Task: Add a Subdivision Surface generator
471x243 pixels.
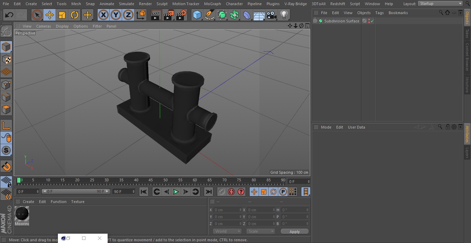Action: [222, 15]
